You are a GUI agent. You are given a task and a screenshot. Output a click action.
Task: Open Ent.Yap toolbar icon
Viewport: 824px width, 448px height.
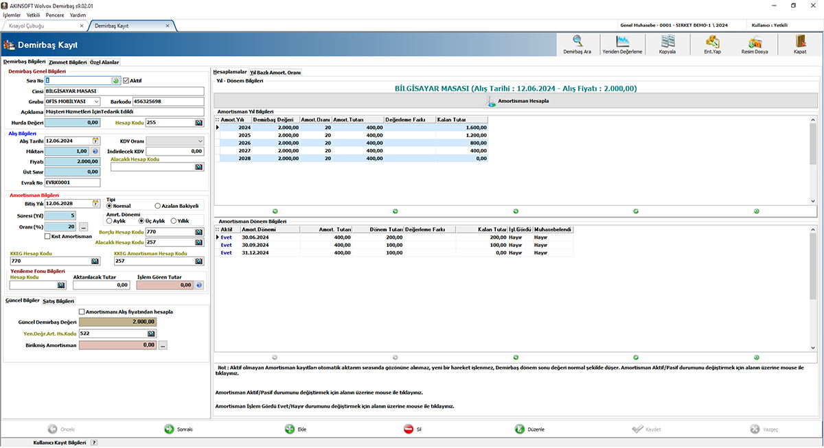[x=712, y=44]
